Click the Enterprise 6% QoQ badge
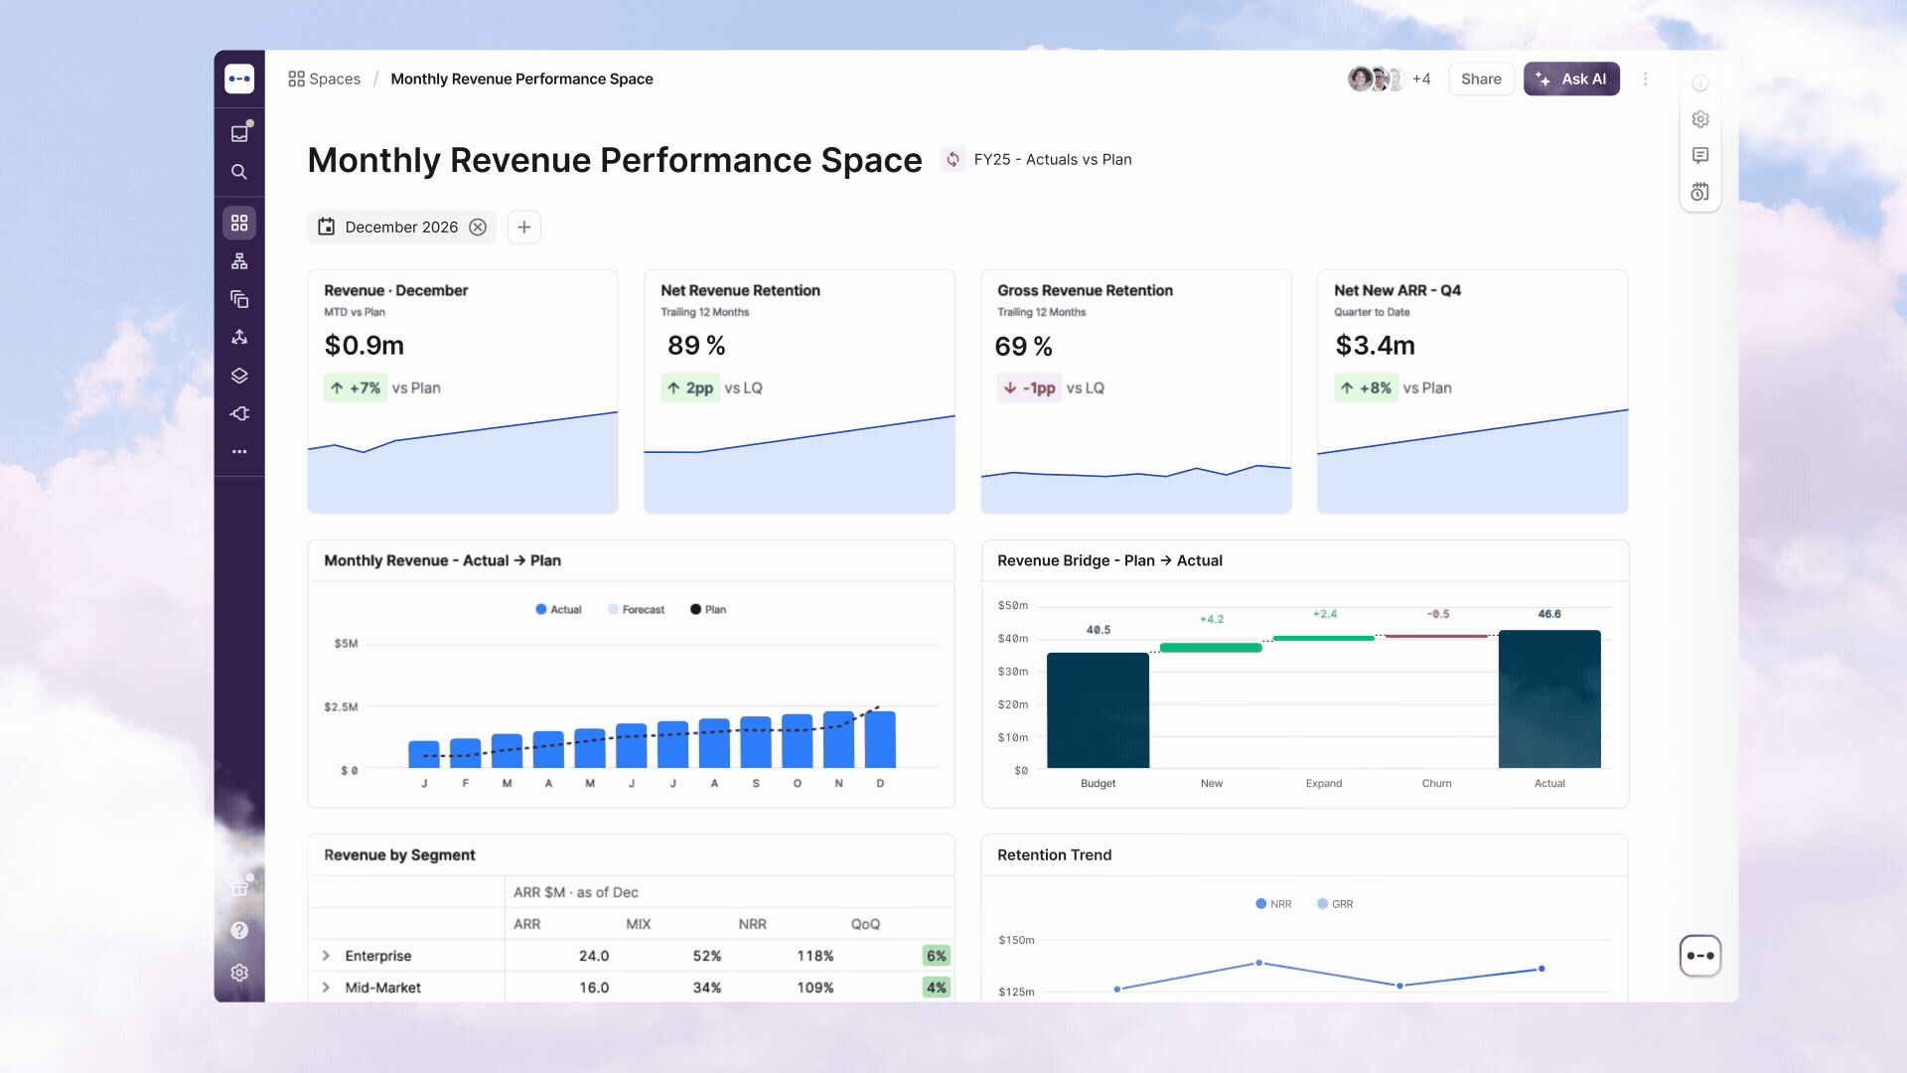This screenshot has width=1907, height=1073. coord(936,956)
